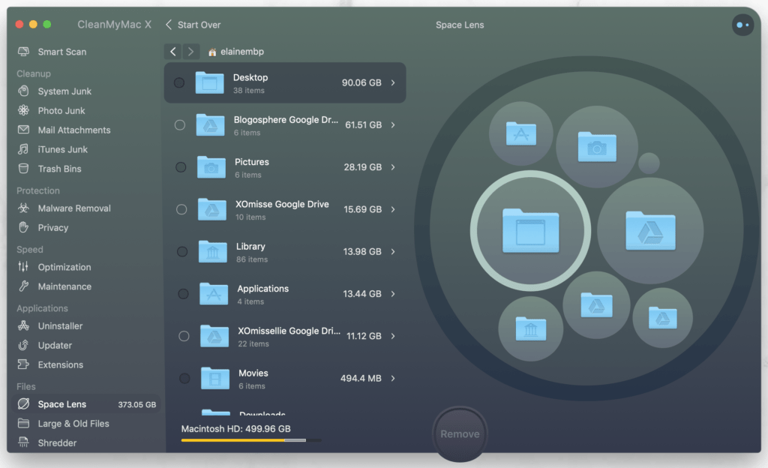Click the Desktop folder icon in the list
768x468 pixels.
pyautogui.click(x=210, y=82)
